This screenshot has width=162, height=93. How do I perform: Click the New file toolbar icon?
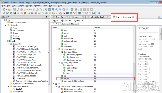4,10
